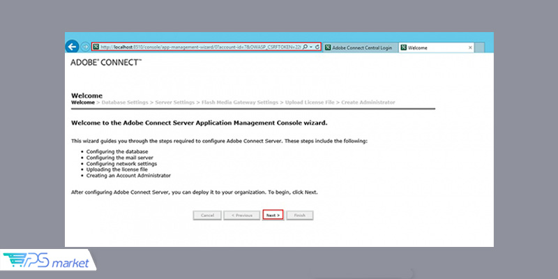Click the search magnifier icon in address bar
The image size is (558, 279).
306,47
